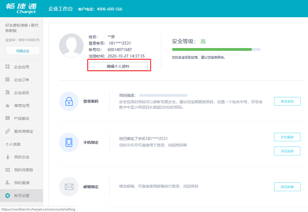
Task: Click the 我的邀请 user icon
Action: tap(7, 182)
